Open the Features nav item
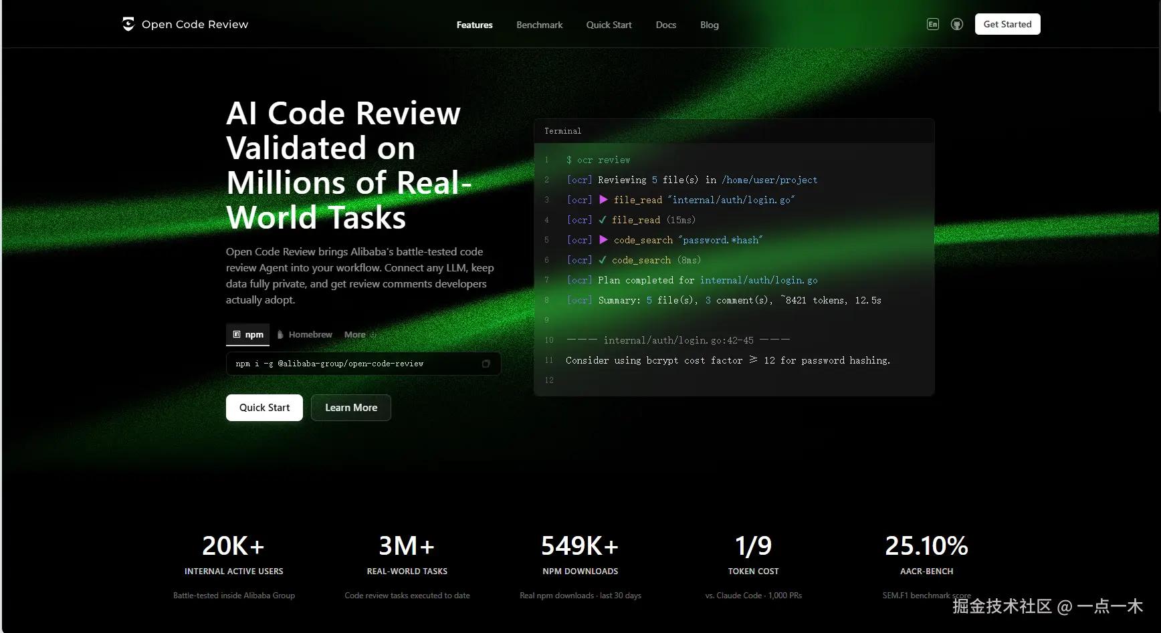This screenshot has height=633, width=1161. 475,25
